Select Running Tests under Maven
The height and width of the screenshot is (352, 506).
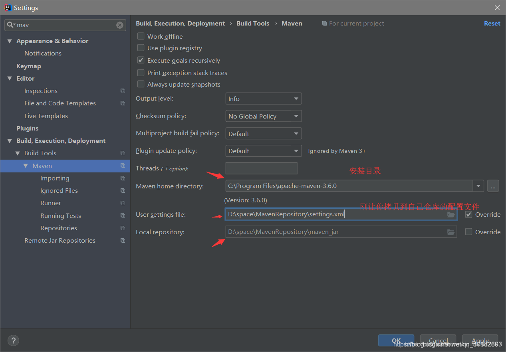61,216
